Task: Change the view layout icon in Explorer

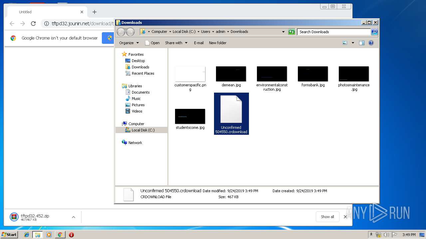Action: [x=345, y=43]
